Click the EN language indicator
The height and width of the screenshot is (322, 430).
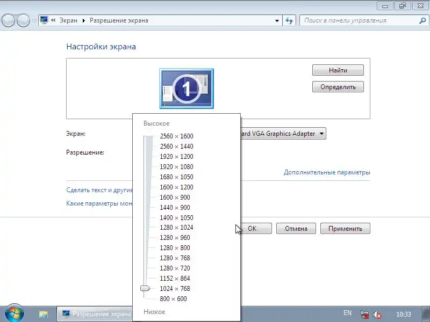347,313
